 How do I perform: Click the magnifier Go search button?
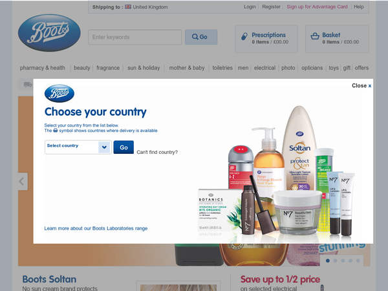(x=201, y=37)
